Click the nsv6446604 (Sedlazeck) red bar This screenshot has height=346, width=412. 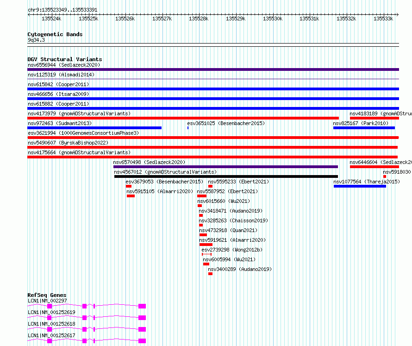[x=375, y=167]
